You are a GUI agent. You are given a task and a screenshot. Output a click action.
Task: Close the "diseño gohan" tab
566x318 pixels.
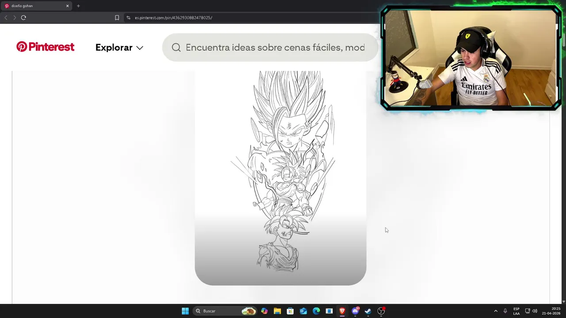[x=68, y=6]
